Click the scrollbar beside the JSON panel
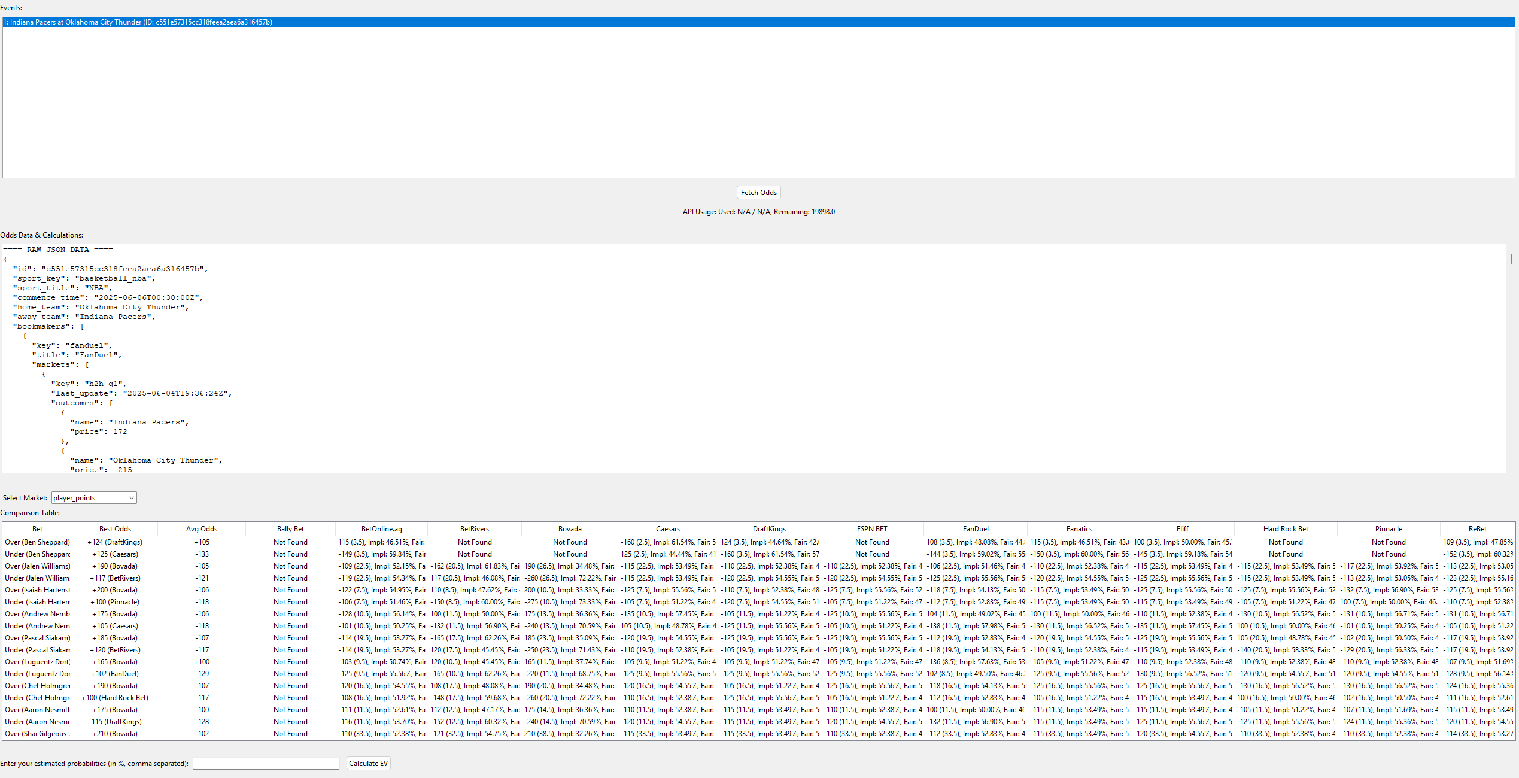The height and width of the screenshot is (778, 1519). [x=1511, y=259]
